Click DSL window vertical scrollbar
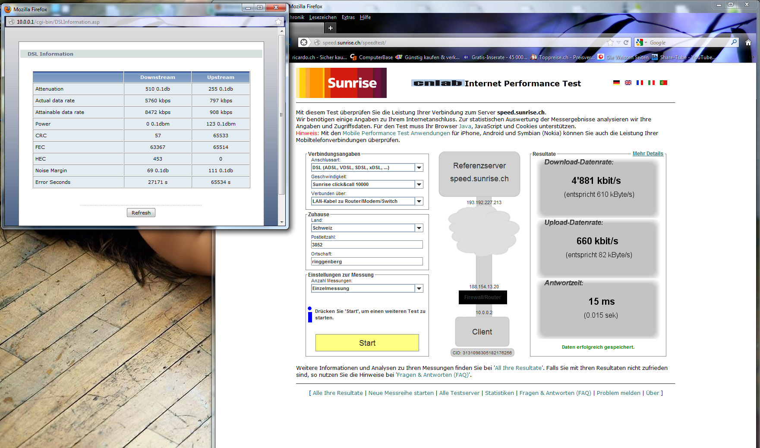The width and height of the screenshot is (760, 448). point(282,115)
